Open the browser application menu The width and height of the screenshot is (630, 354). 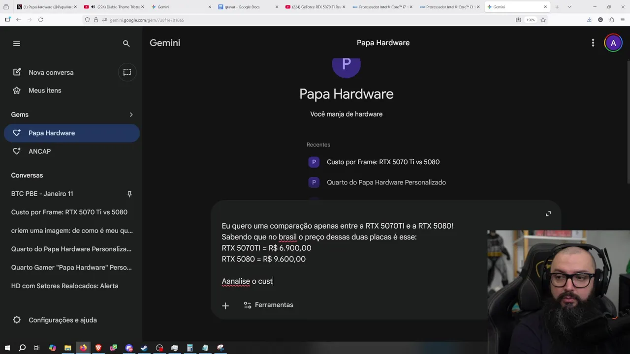click(623, 20)
